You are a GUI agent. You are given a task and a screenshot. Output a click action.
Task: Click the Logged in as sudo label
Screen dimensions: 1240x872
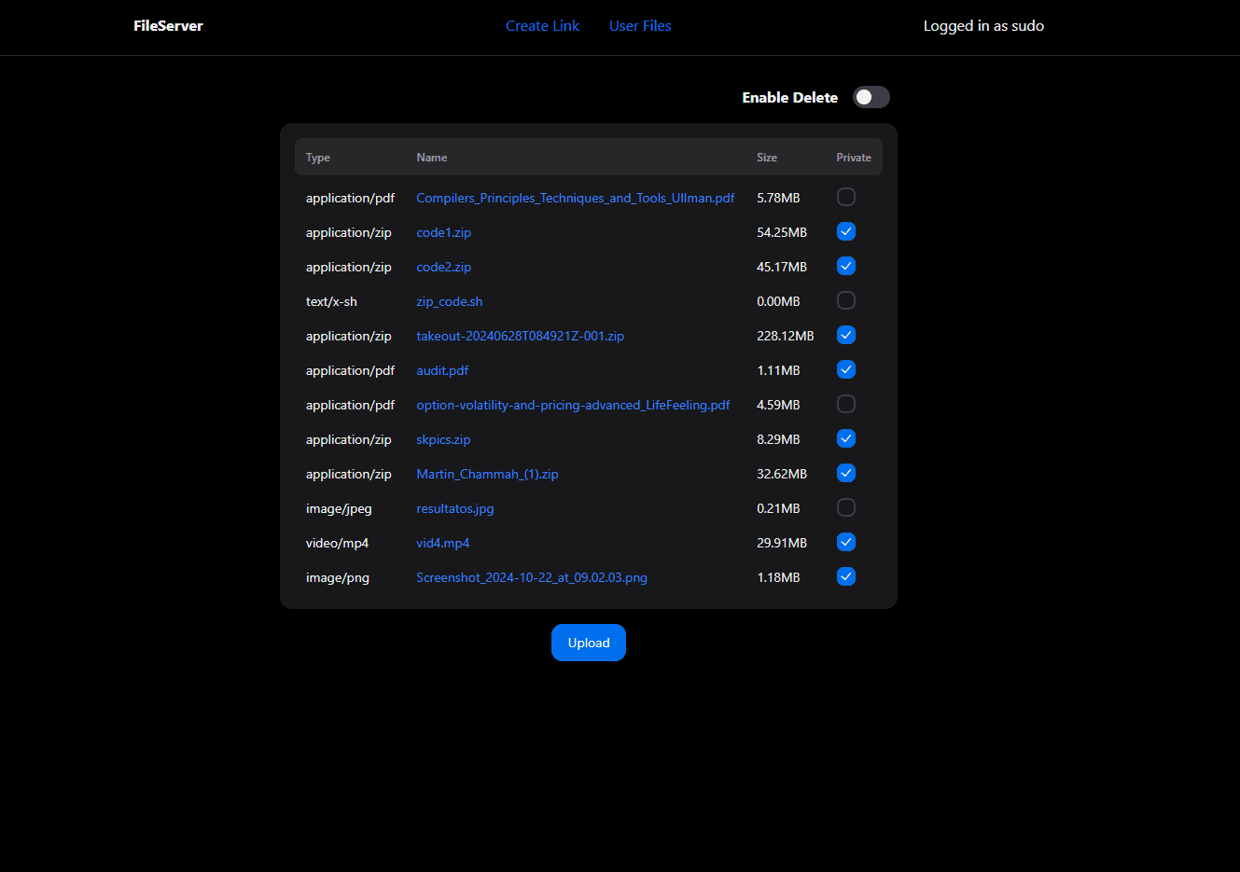(x=983, y=25)
